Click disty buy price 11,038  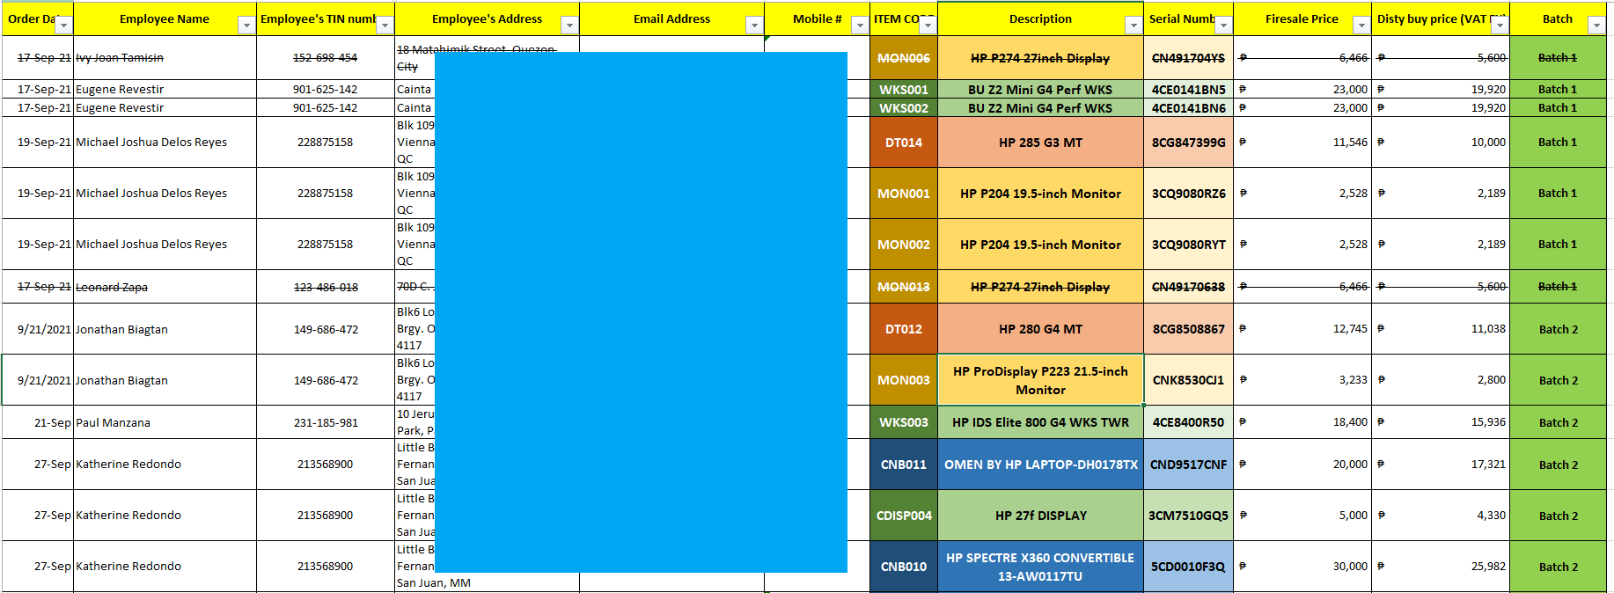pyautogui.click(x=1441, y=329)
